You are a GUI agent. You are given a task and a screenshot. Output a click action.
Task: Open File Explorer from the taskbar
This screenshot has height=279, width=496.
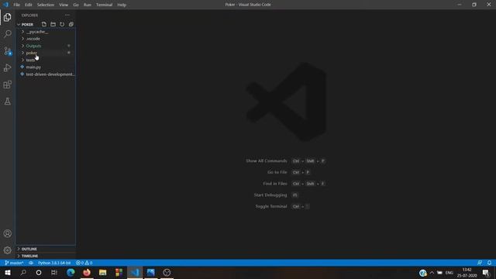coord(102,272)
